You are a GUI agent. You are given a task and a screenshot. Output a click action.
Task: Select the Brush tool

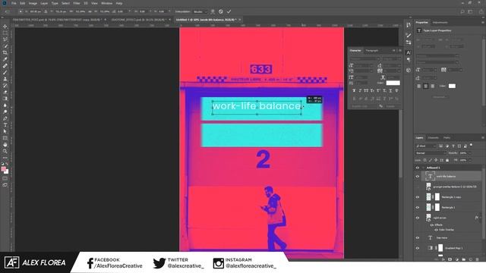pyautogui.click(x=5, y=73)
